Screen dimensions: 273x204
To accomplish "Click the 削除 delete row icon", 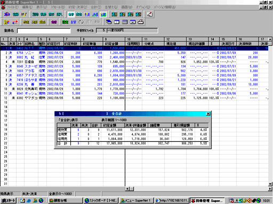I will [35, 14].
